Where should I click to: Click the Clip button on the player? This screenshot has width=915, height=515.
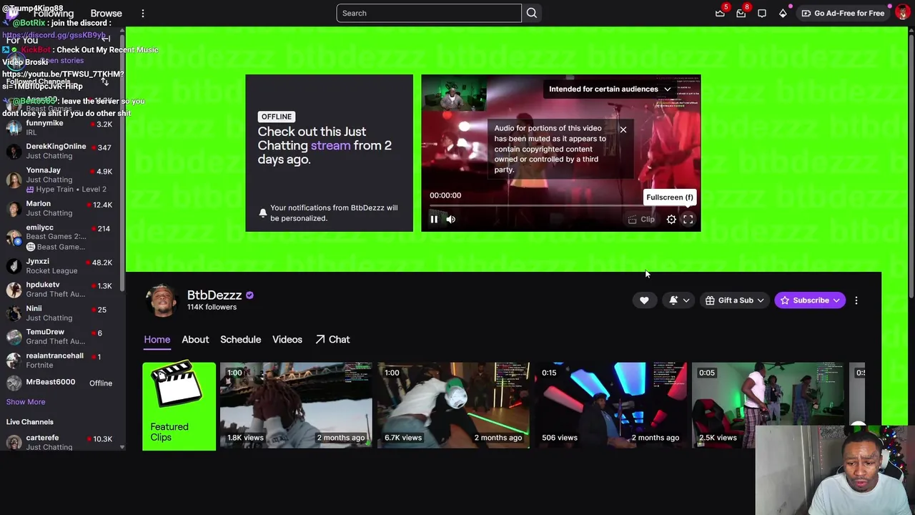[x=641, y=220]
